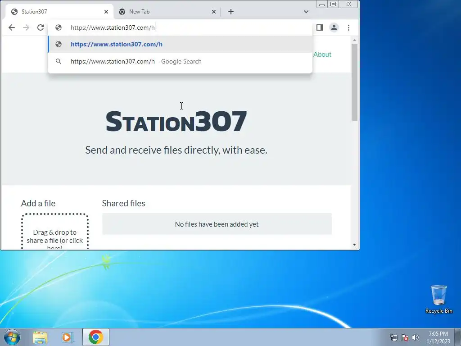
Task: Launch Windows Media Player from the taskbar
Action: (x=68, y=337)
